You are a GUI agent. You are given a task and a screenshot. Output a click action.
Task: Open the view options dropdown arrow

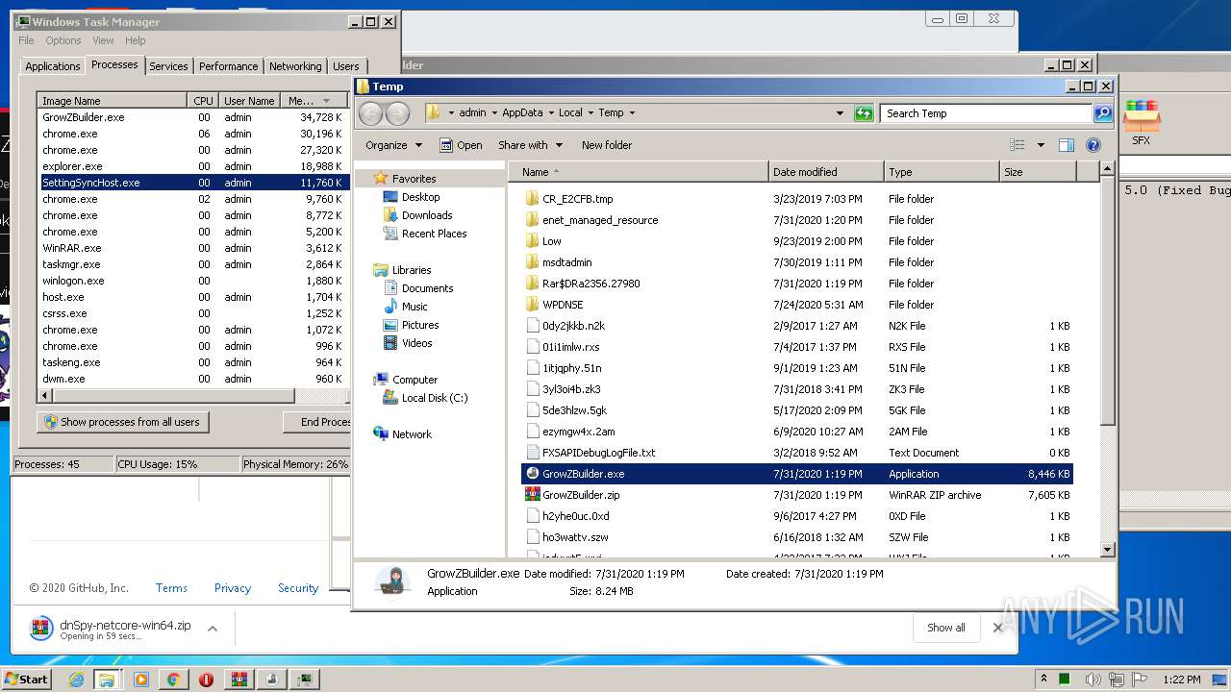[x=1040, y=145]
